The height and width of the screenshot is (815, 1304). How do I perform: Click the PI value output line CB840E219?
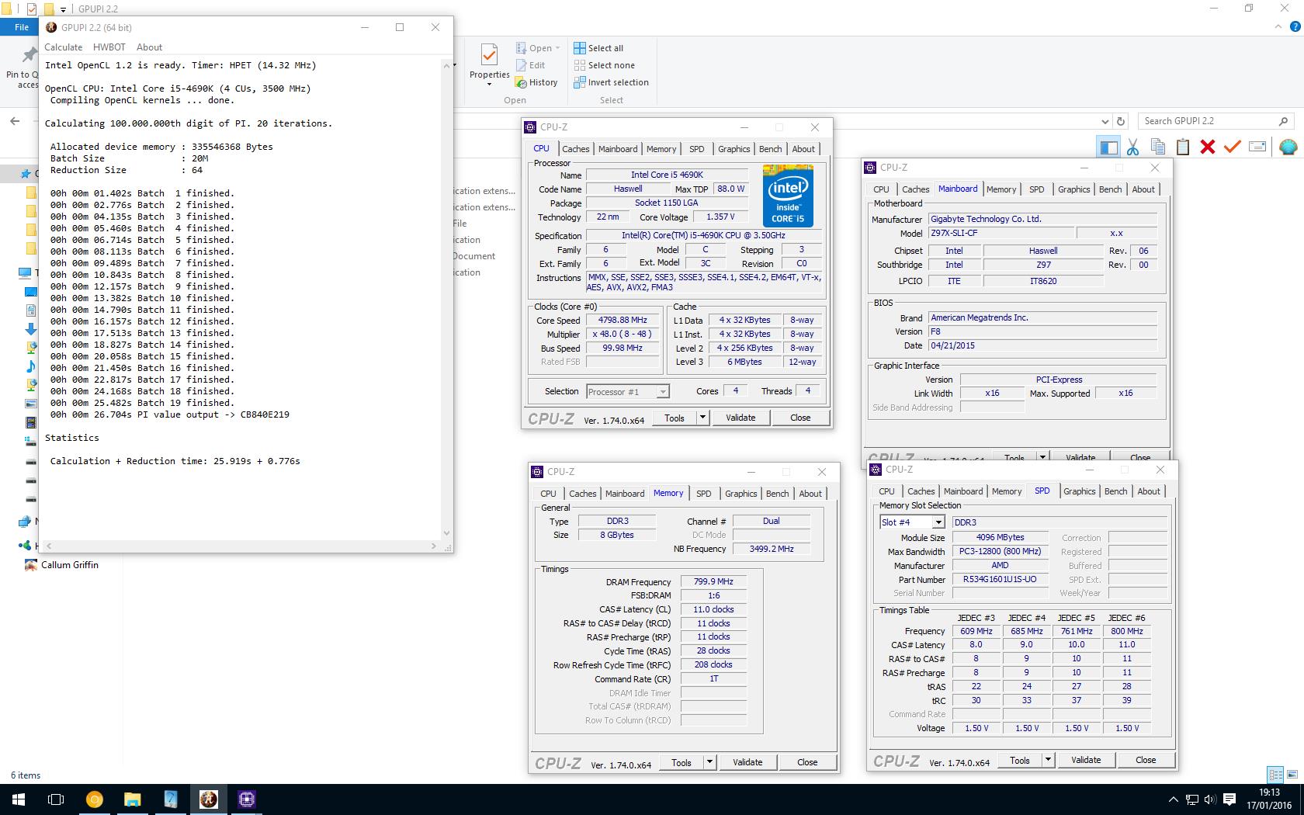coord(170,414)
